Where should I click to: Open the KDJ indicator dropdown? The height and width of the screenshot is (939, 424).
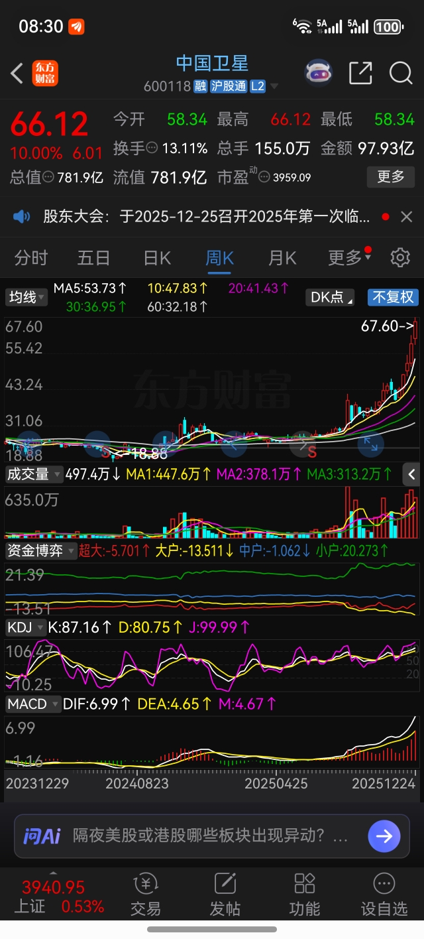25,627
